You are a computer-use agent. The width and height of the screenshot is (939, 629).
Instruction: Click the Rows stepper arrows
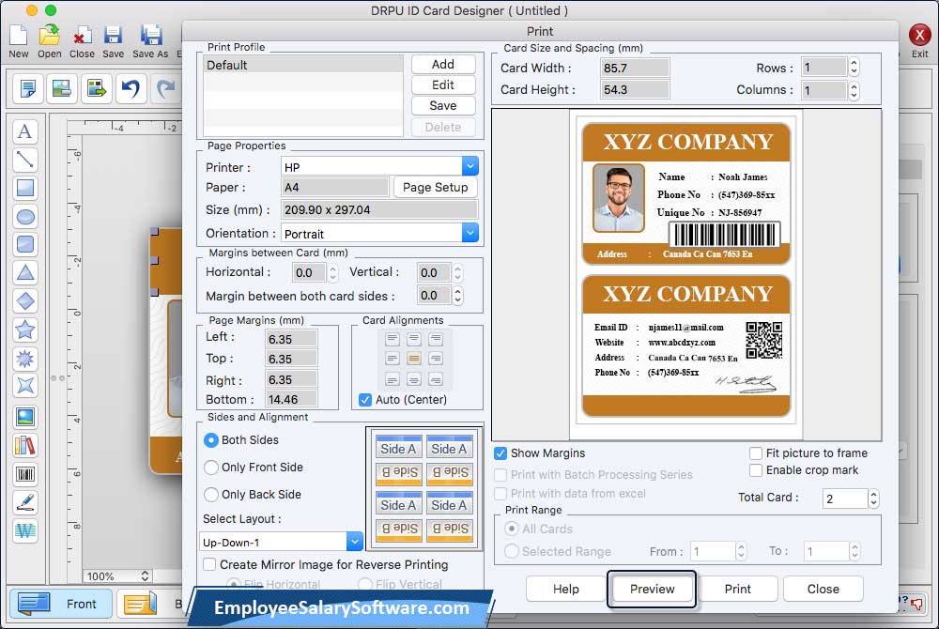854,67
